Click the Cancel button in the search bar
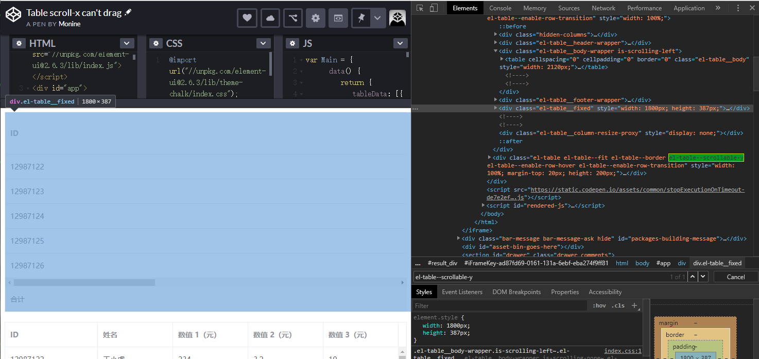The image size is (759, 359). click(x=735, y=277)
